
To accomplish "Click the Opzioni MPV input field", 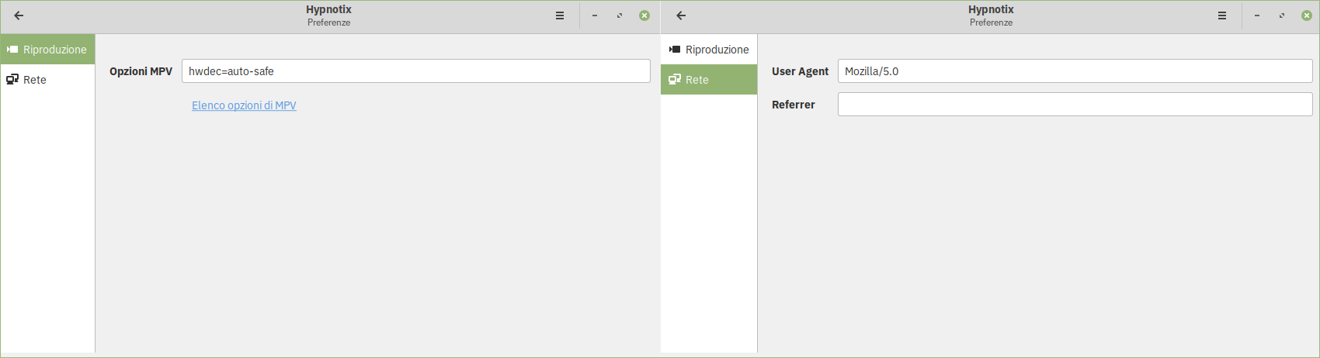I will (x=416, y=71).
